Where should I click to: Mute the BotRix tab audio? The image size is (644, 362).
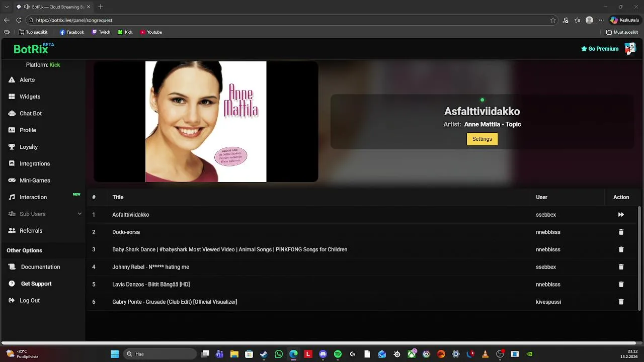[x=26, y=7]
